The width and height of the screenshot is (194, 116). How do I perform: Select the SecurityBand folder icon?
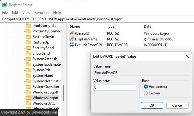[29, 48]
